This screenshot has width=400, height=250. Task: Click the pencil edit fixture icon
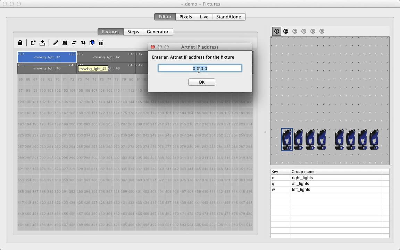point(56,43)
